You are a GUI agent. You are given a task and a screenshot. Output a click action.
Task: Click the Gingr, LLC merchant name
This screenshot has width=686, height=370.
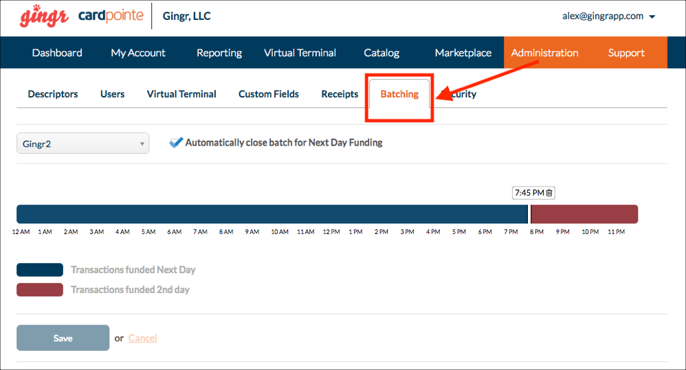[x=186, y=16]
